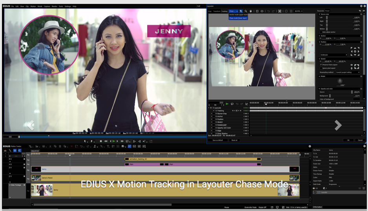The width and height of the screenshot is (368, 211).
Task: Select the sequence1 timeline tab
Action: (35, 151)
